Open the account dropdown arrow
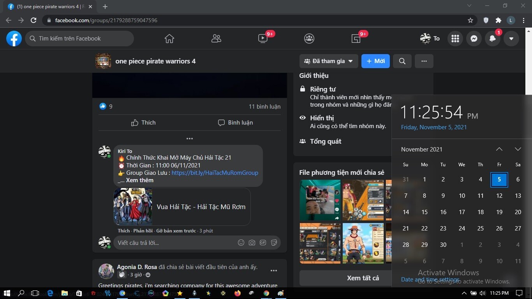Screen dimensions: 532x299 tap(511, 39)
